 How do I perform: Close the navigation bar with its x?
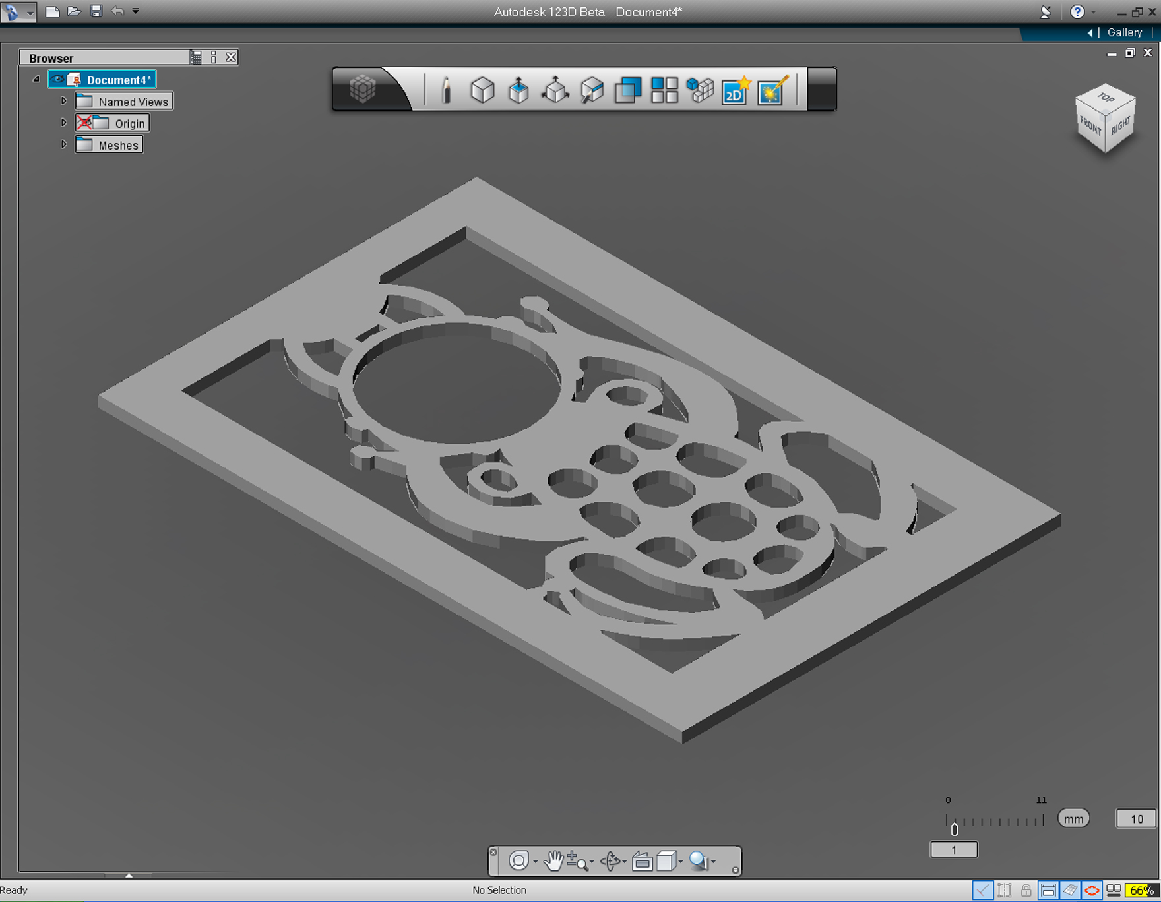493,852
